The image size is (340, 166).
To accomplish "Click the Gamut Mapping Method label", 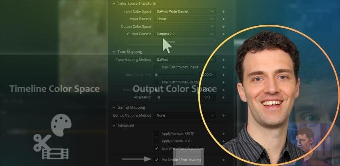I will (x=132, y=115).
